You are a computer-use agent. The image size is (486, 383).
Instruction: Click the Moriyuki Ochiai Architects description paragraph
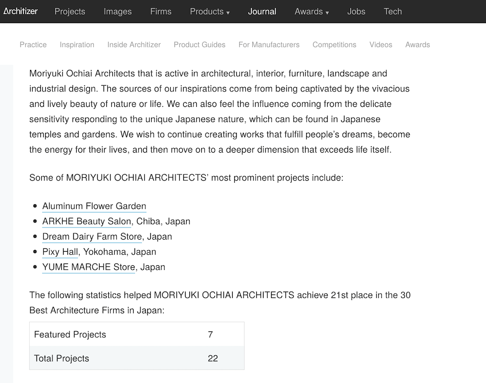(x=220, y=112)
